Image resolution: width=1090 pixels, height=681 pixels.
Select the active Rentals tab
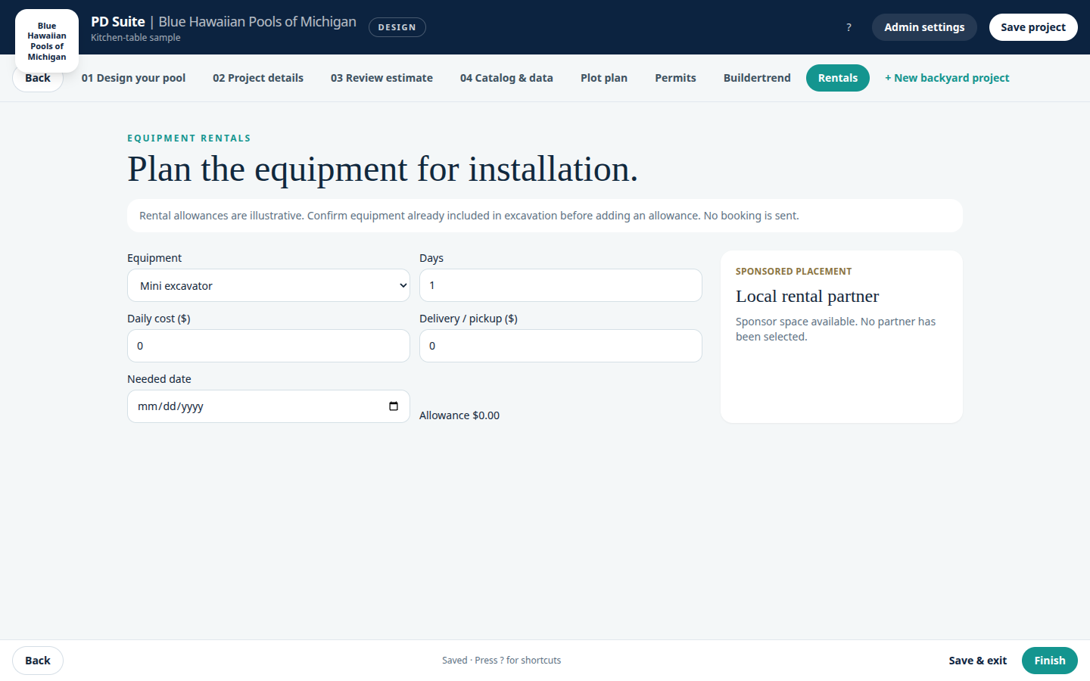838,78
